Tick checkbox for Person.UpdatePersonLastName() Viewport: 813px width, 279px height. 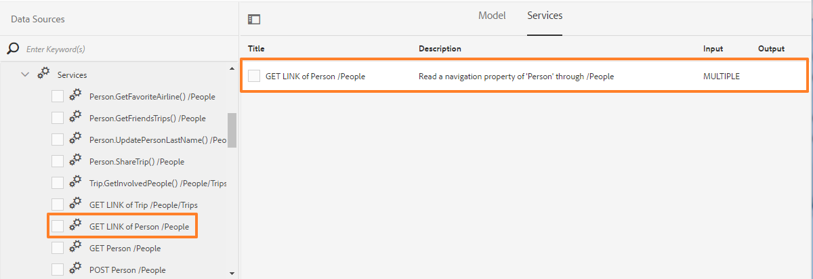pos(58,139)
